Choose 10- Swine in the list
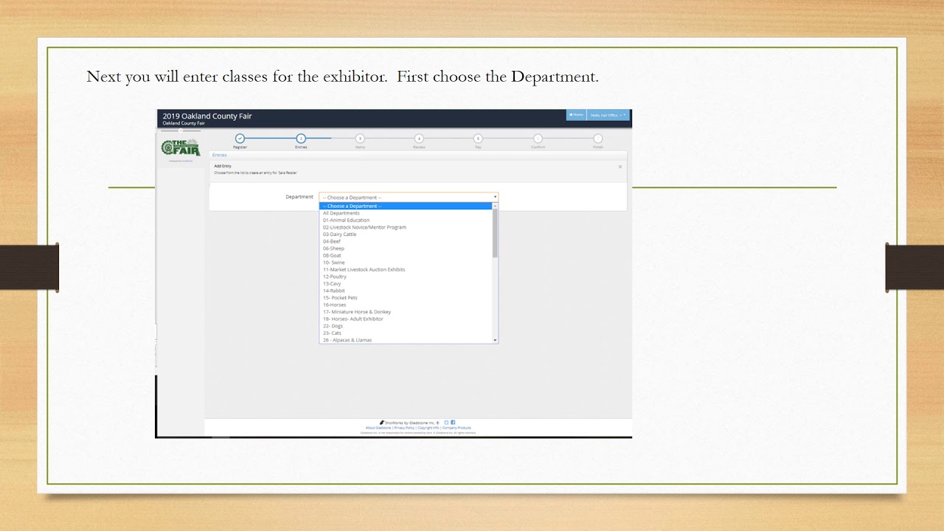The height and width of the screenshot is (531, 944). 406,263
